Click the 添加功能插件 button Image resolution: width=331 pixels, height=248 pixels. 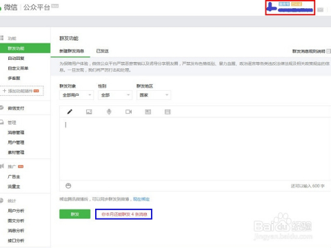(21, 91)
